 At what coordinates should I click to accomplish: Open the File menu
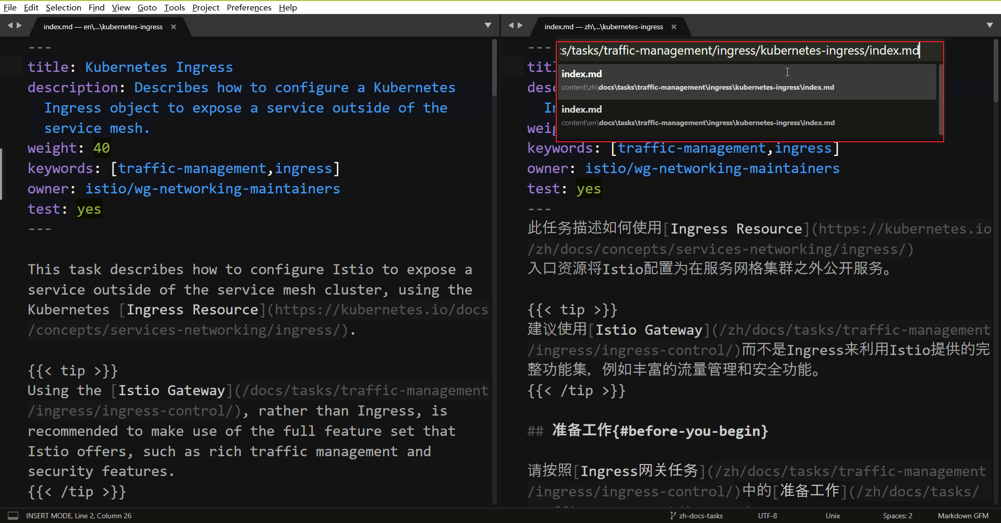tap(10, 7)
